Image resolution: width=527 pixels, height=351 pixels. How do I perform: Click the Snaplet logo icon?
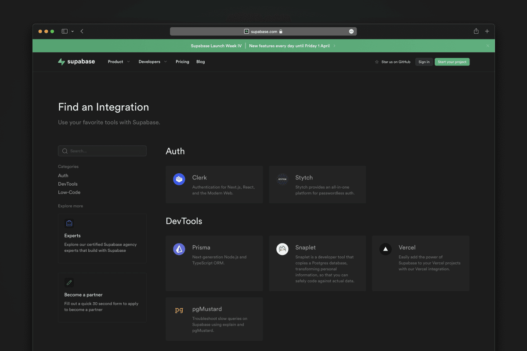coord(282,249)
